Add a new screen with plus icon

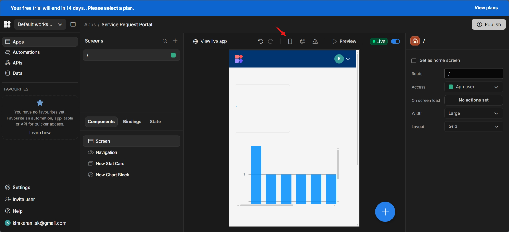tap(175, 41)
